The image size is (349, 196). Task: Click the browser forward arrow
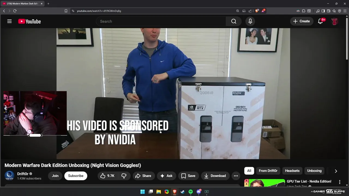9,11
